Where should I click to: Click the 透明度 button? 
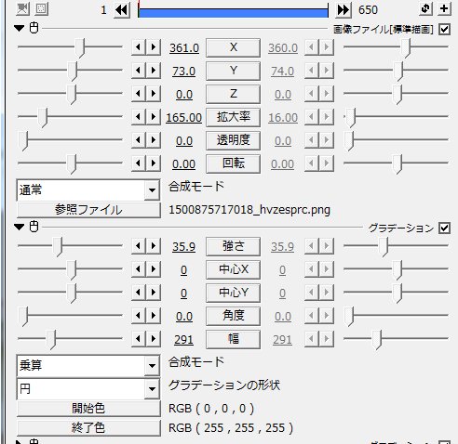233,140
